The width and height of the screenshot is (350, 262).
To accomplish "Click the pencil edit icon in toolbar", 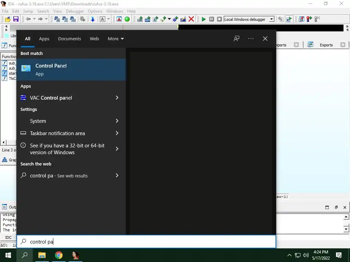I will tap(183, 19).
